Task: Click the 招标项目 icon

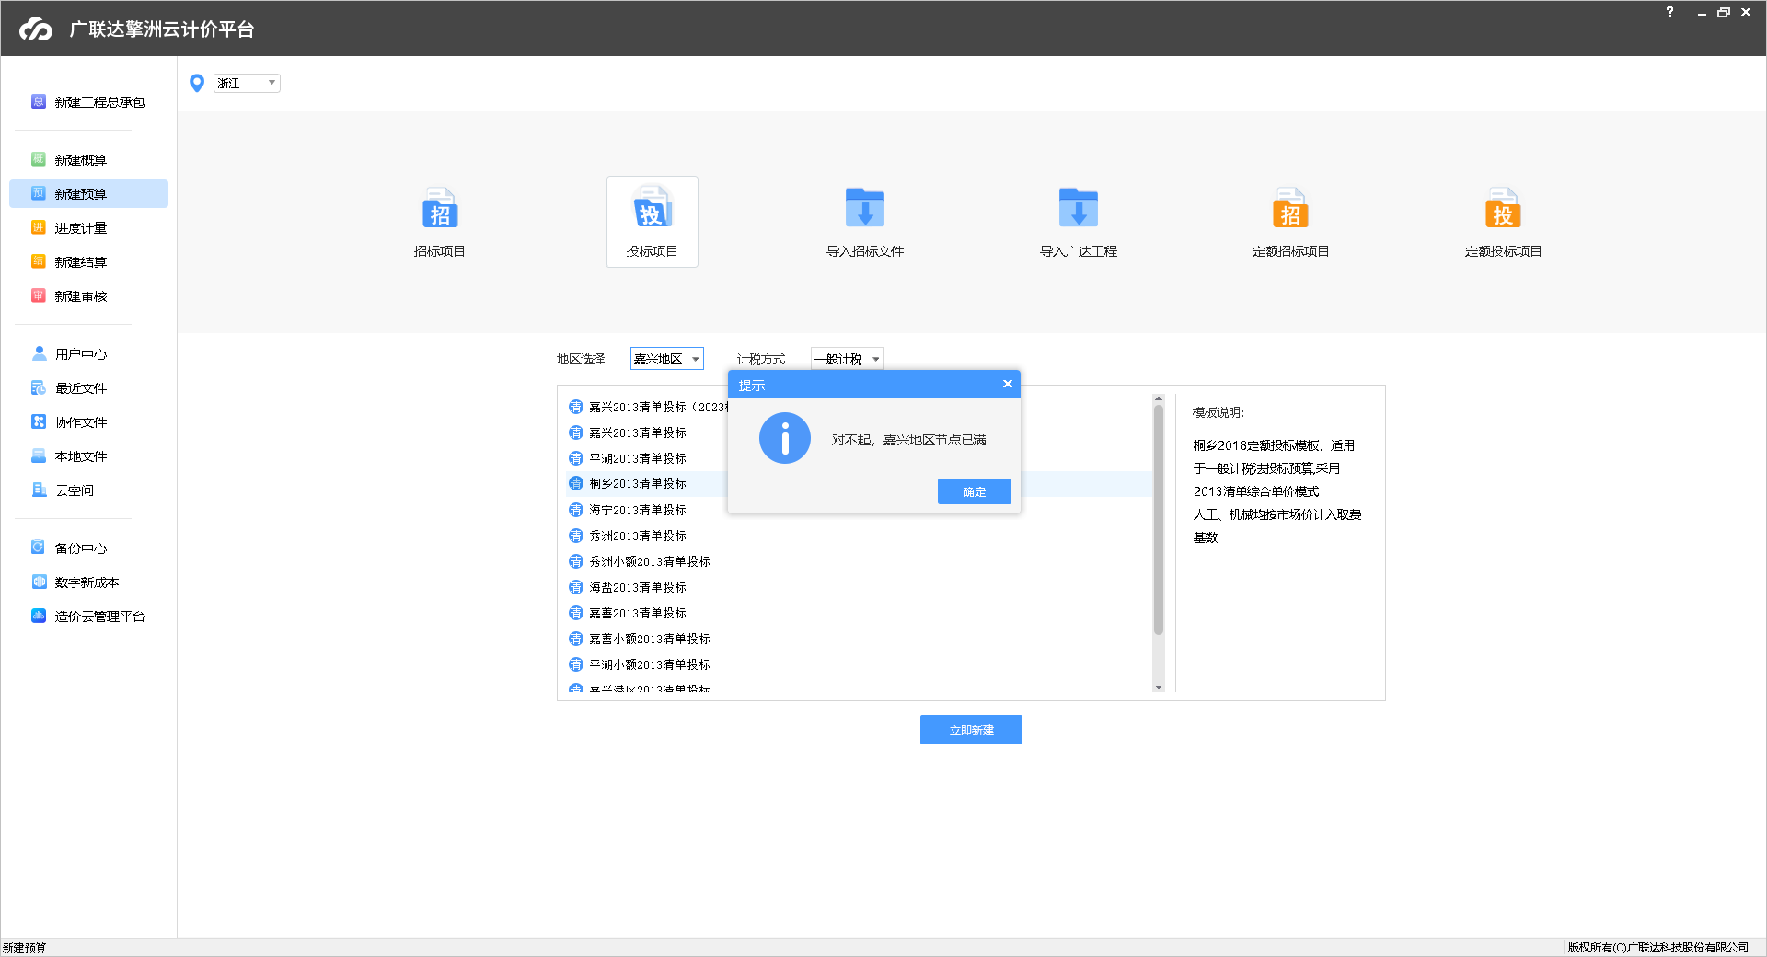Action: 439,208
